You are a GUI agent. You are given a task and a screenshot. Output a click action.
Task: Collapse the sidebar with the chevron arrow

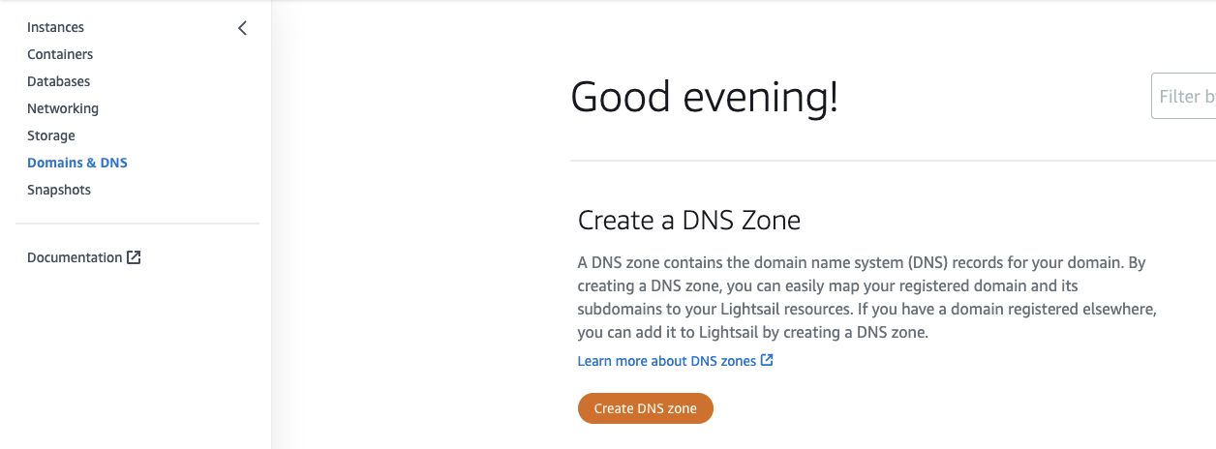point(242,28)
